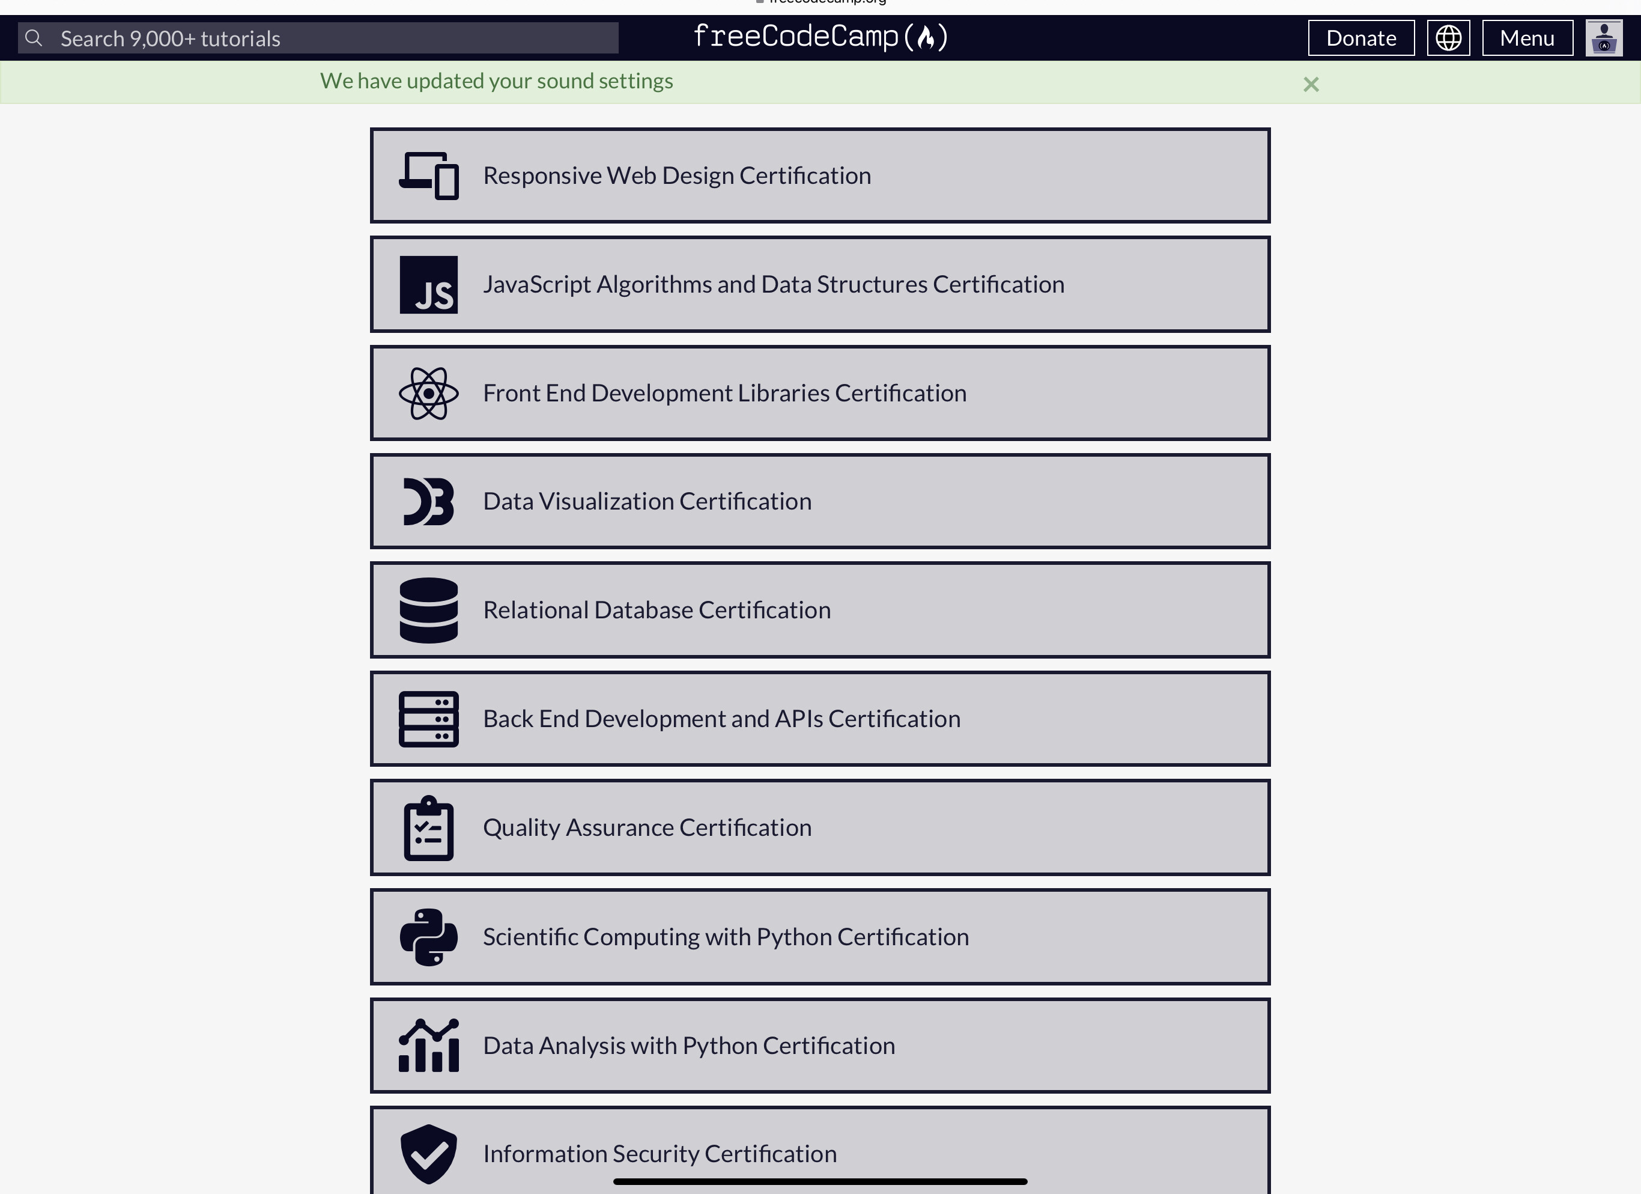Screen dimensions: 1641x1194
Task: Click the Information Security shield icon
Action: coord(428,1153)
